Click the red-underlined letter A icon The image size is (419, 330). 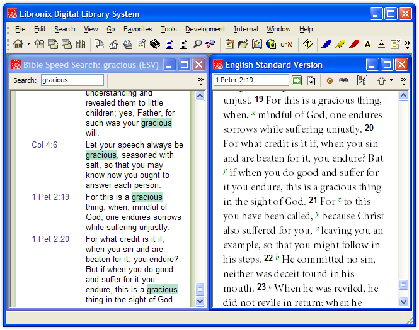(382, 44)
